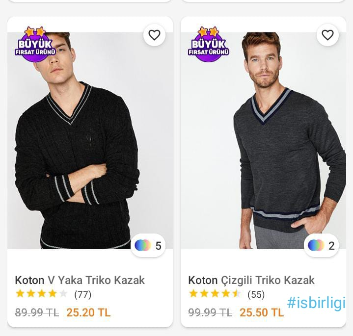353x336 pixels.
Task: Click the 25.50 TL discounted price
Action: [262, 312]
